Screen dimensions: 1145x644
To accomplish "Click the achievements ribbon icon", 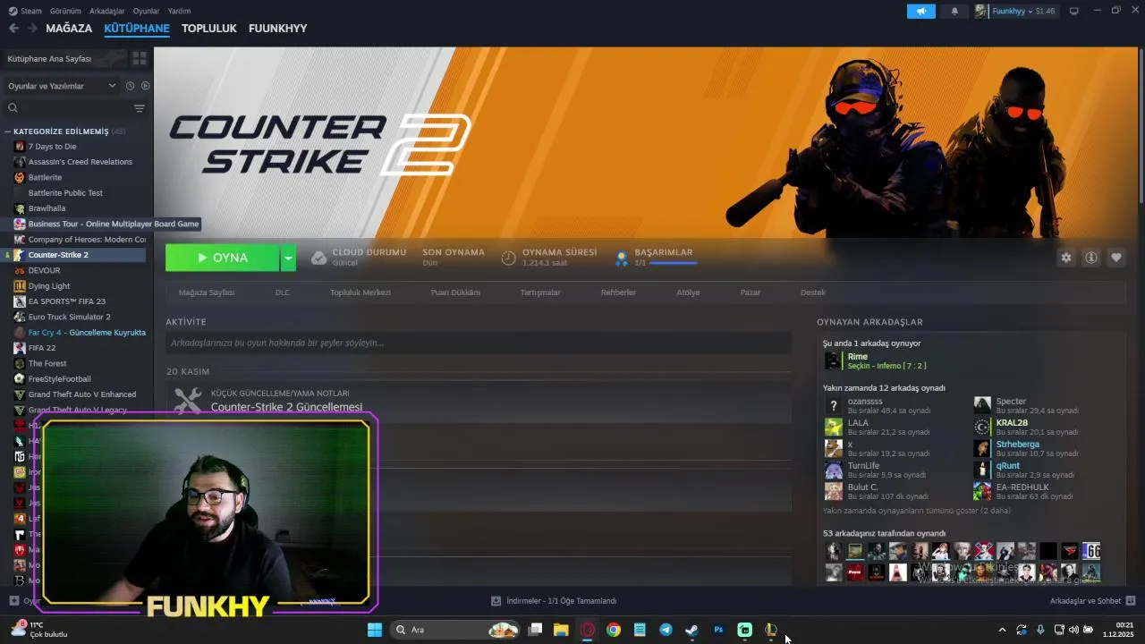I will 621,258.
